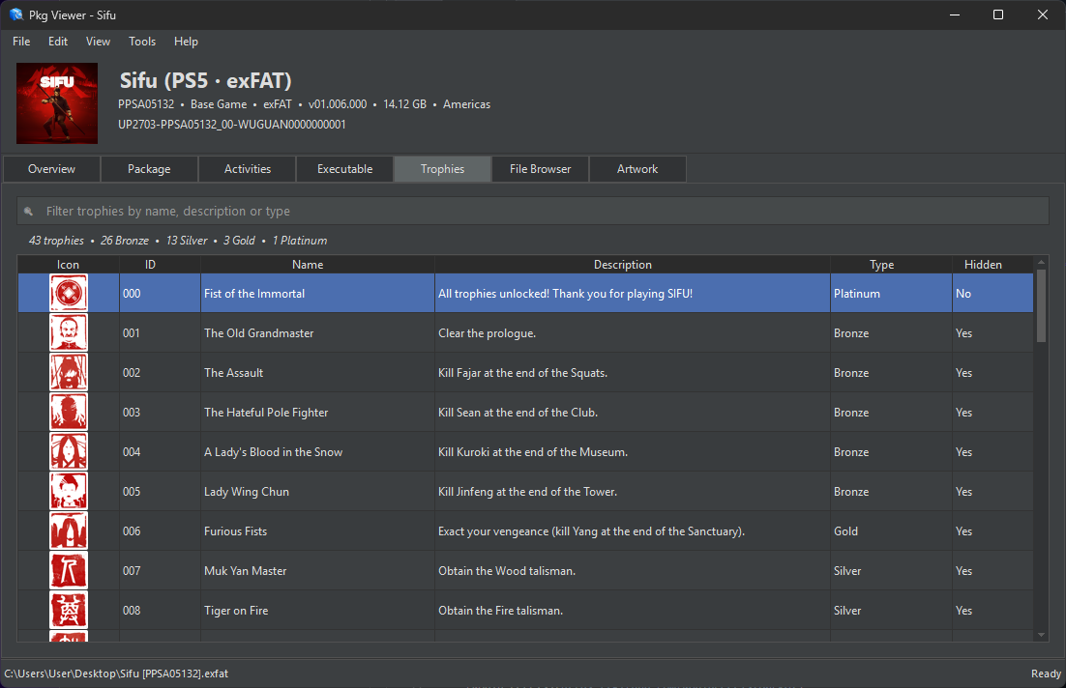The height and width of the screenshot is (688, 1066).
Task: Click the 'Platinum' type cell
Action: 891,294
